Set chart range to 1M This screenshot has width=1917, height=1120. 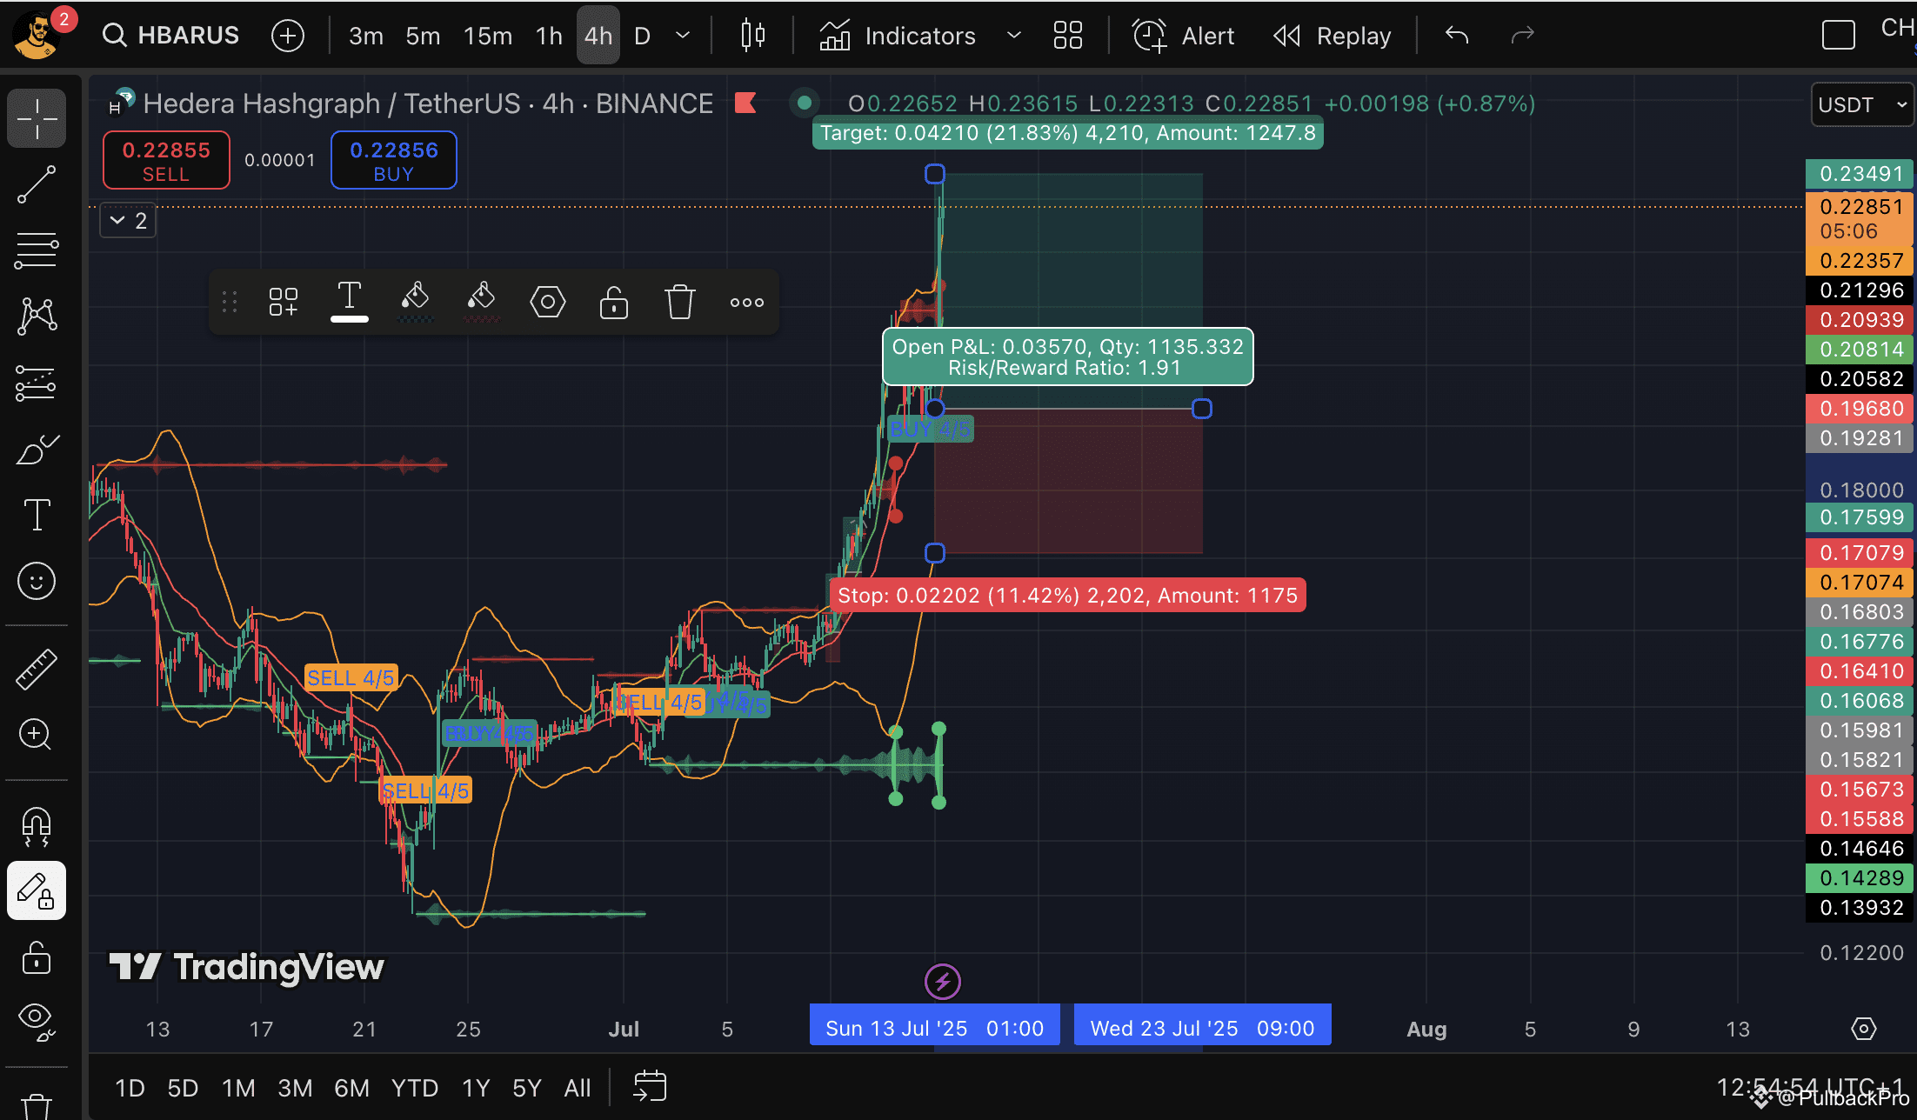[x=238, y=1088]
